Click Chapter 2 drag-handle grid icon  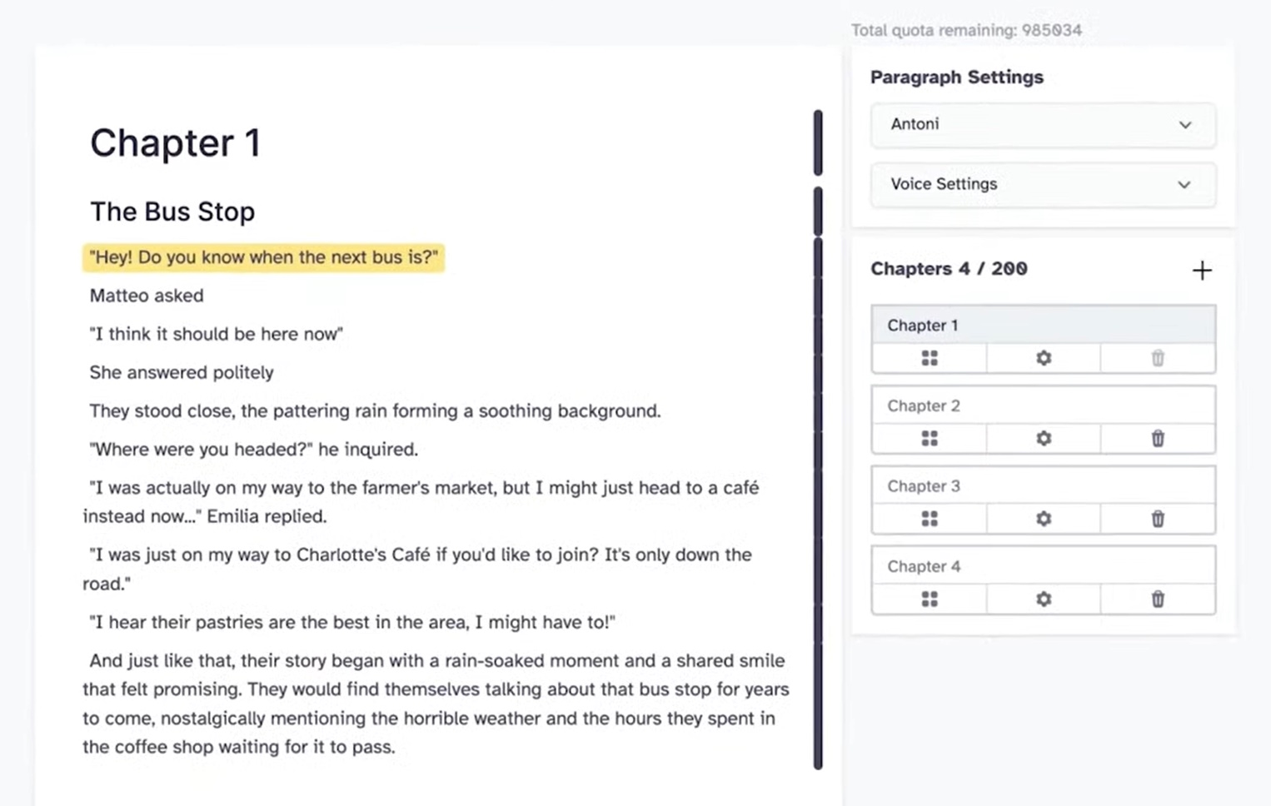930,439
